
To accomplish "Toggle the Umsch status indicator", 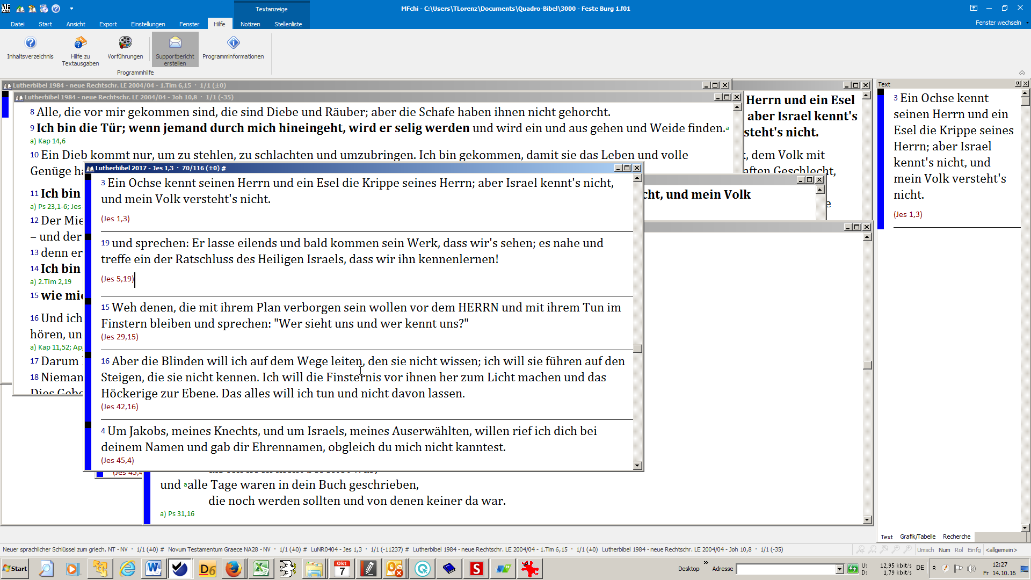I will pyautogui.click(x=925, y=550).
